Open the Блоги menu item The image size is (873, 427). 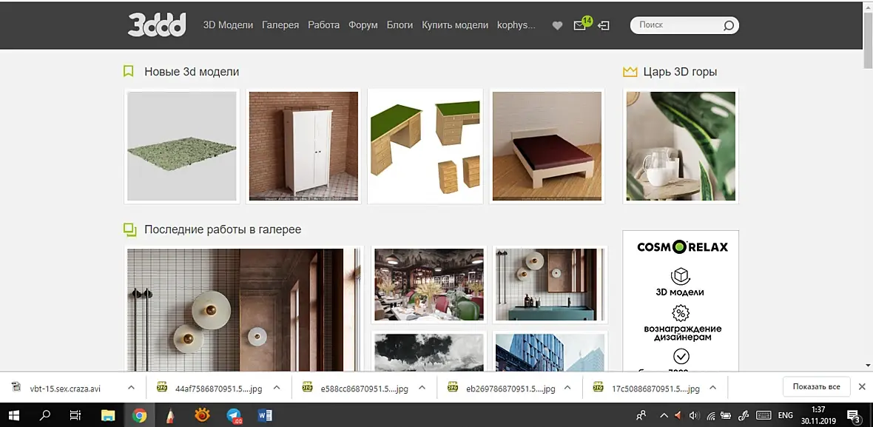coord(400,25)
